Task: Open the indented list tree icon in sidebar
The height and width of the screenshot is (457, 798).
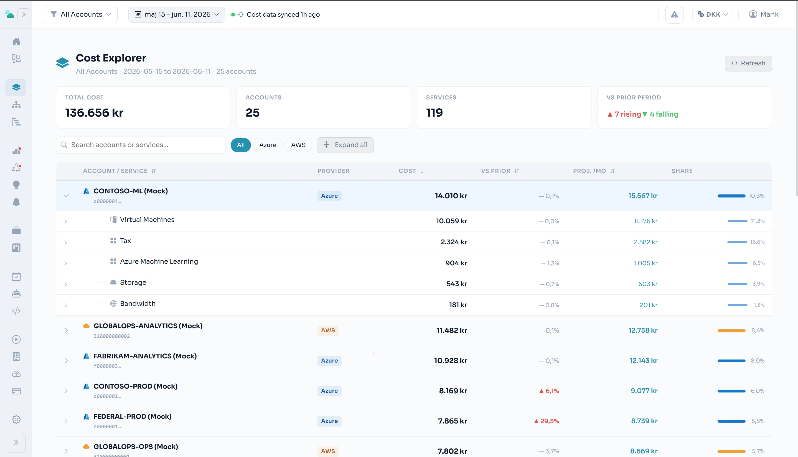Action: coord(16,122)
